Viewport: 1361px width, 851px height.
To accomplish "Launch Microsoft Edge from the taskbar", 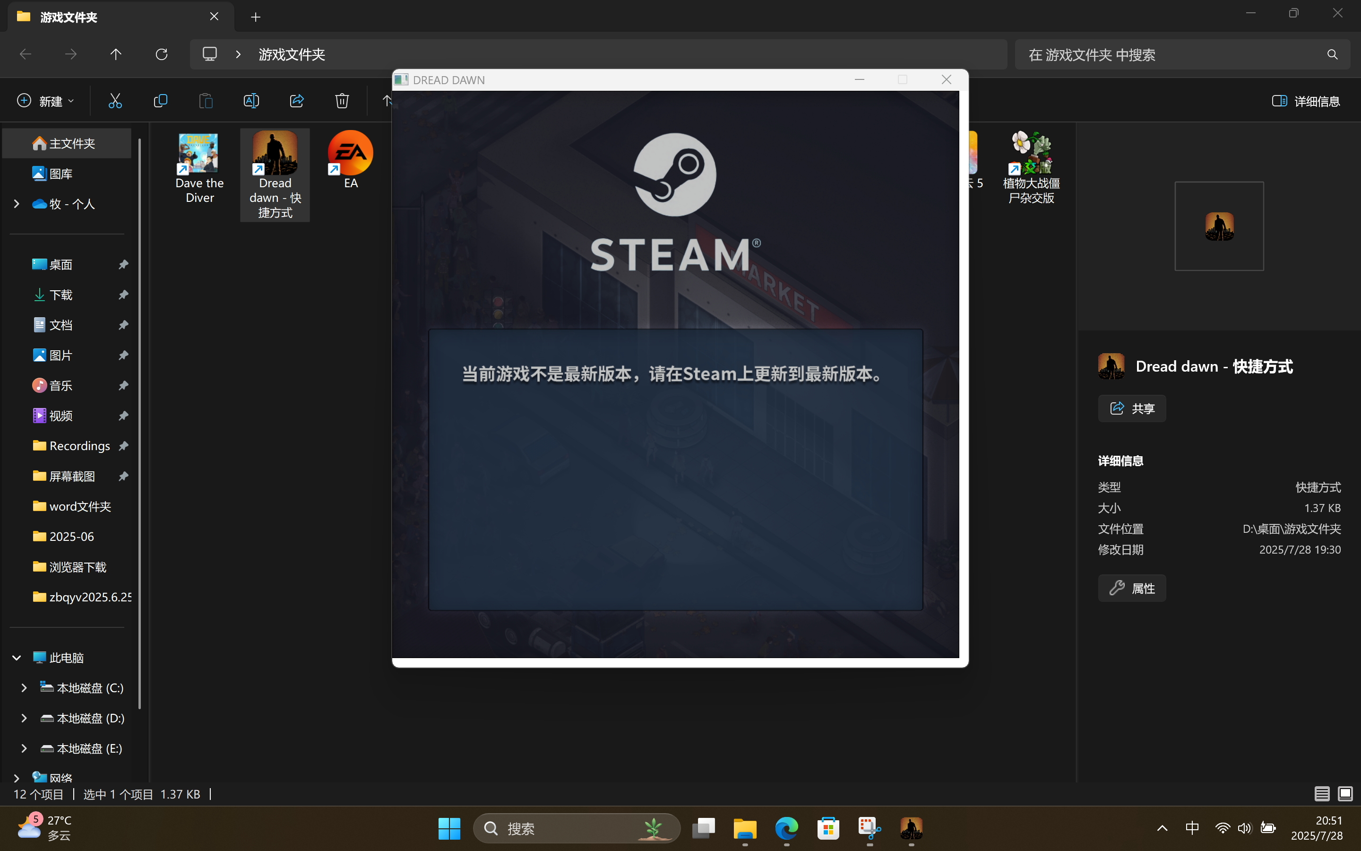I will click(x=787, y=828).
